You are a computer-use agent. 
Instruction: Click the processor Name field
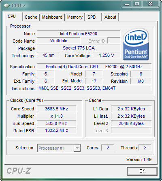(x=79, y=34)
